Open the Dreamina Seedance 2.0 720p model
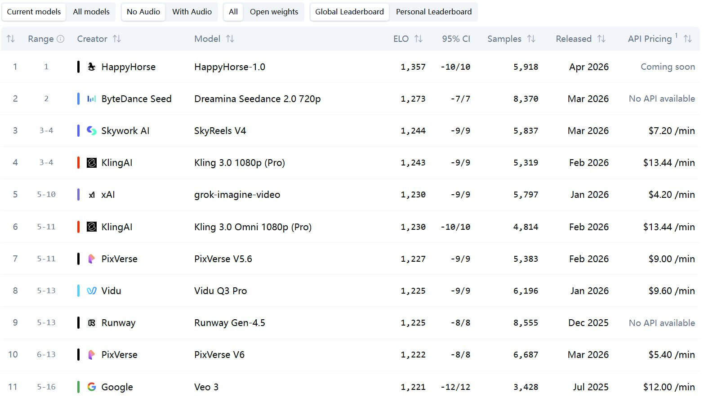This screenshot has height=402, width=704. point(257,99)
